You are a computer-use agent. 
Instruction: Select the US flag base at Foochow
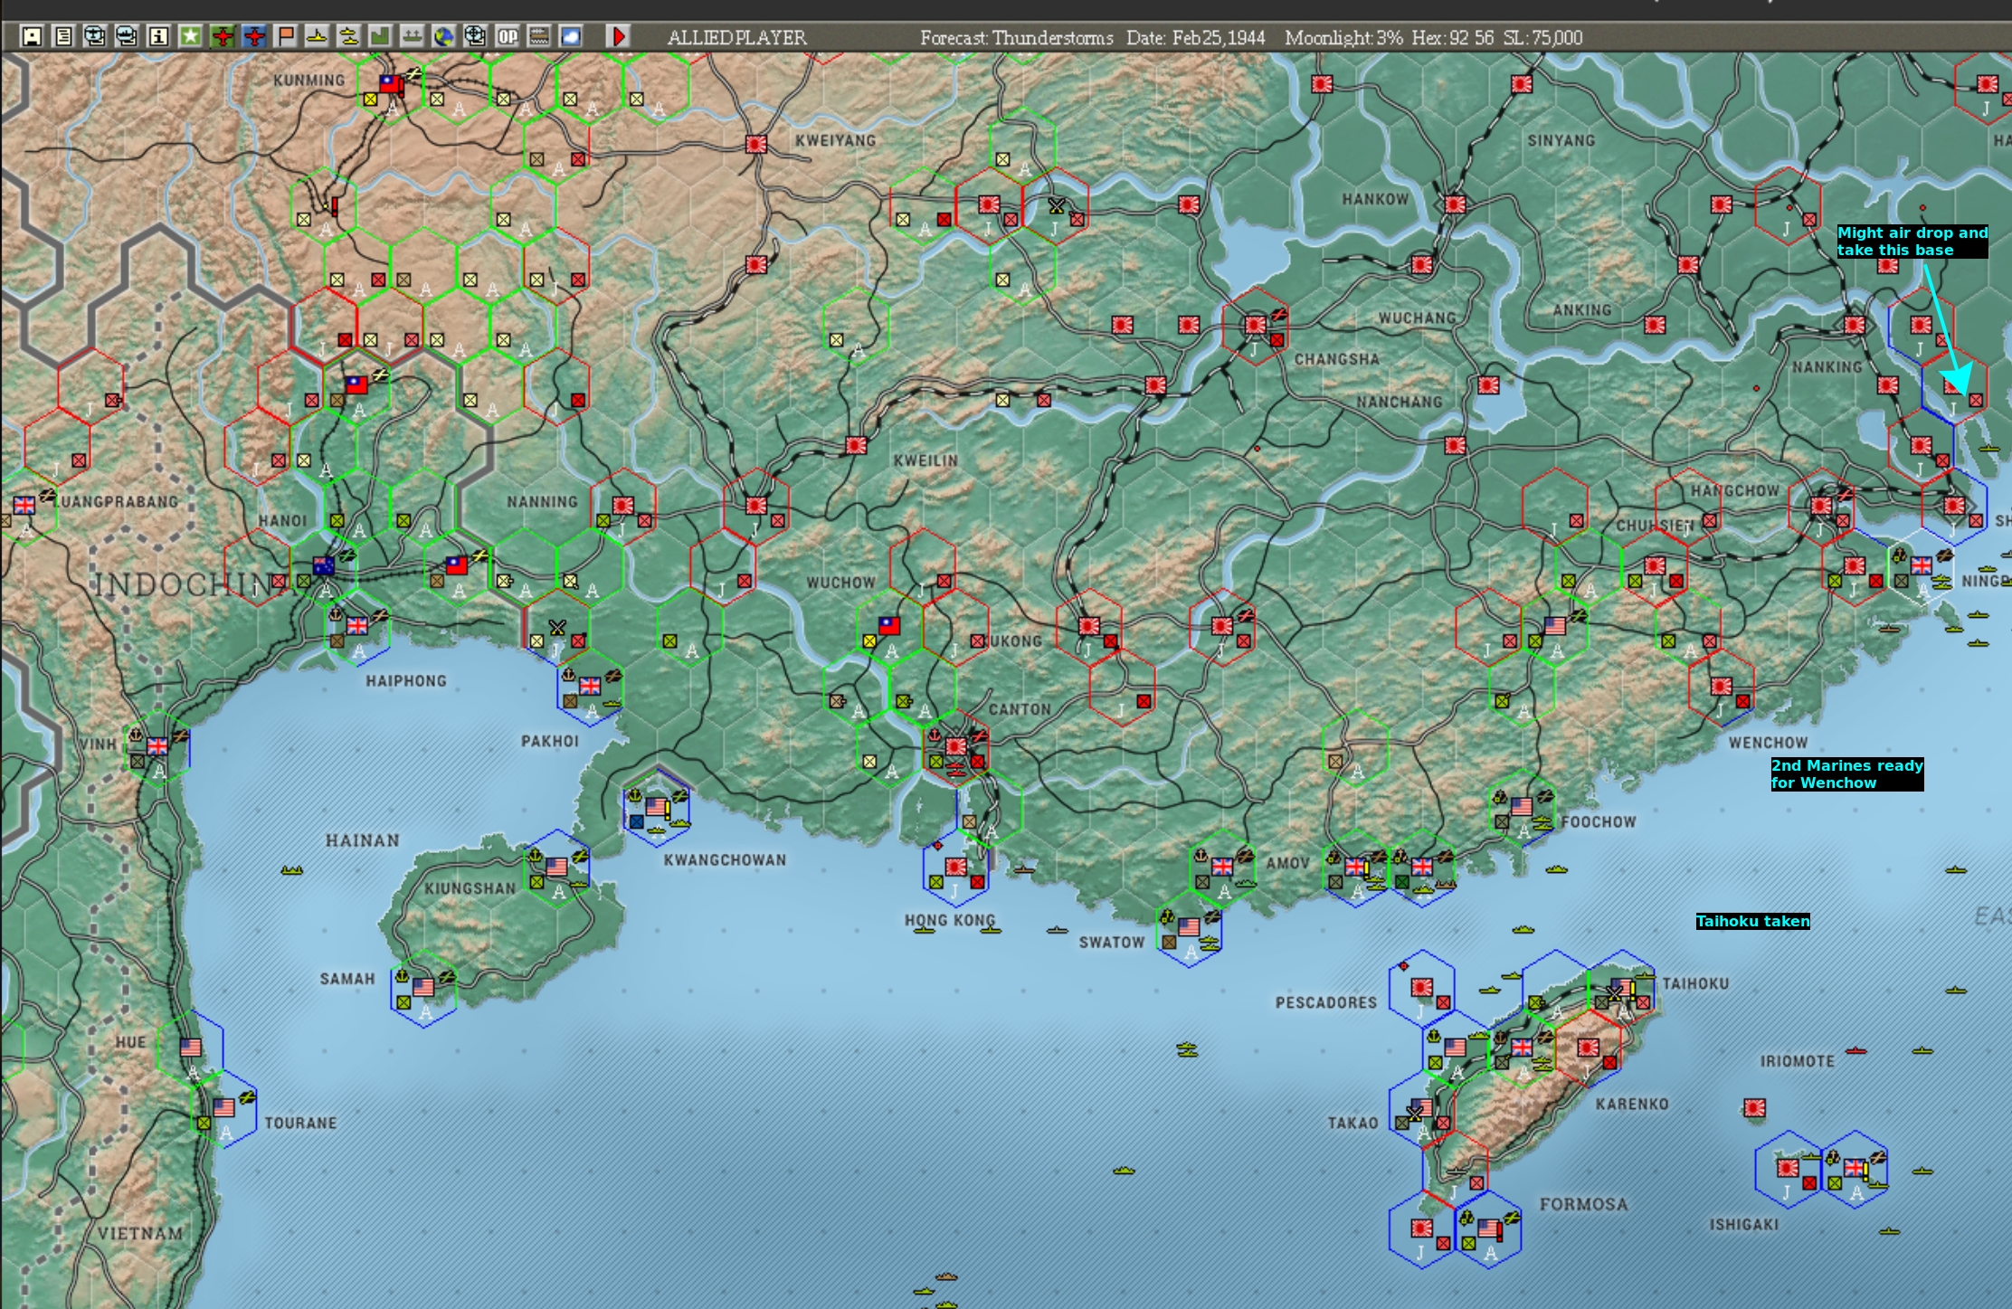click(x=1522, y=805)
